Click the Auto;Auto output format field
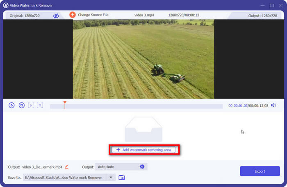The height and width of the screenshot is (187, 287). click(x=116, y=167)
